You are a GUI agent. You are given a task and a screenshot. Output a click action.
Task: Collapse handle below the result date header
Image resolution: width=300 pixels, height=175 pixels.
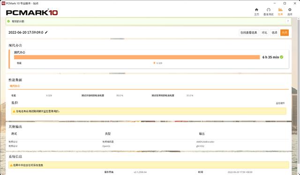(117, 39)
